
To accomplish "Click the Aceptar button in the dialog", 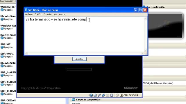I will [79, 59].
